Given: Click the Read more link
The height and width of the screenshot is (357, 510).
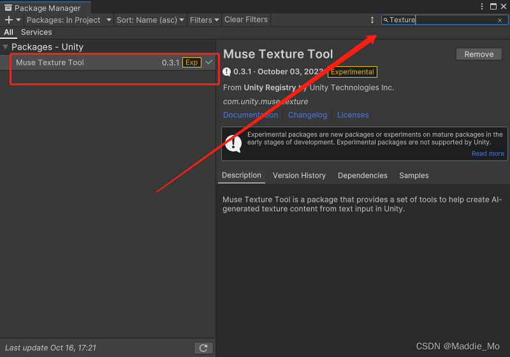Looking at the screenshot, I should (x=488, y=153).
